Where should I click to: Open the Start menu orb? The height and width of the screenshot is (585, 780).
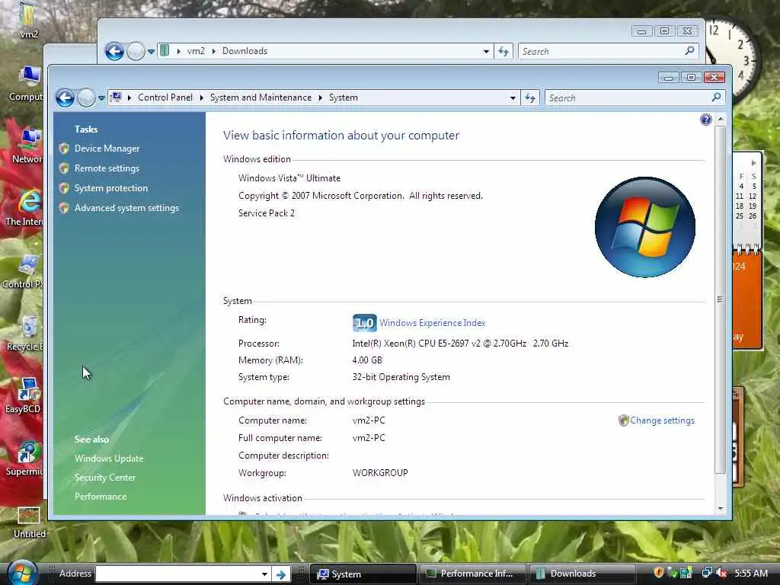(22, 573)
